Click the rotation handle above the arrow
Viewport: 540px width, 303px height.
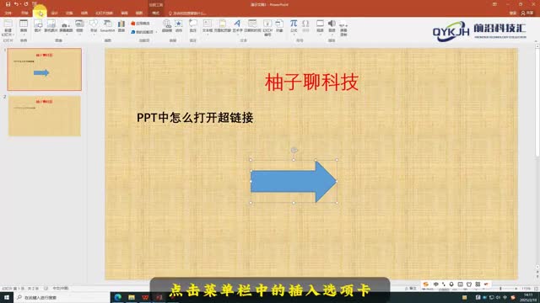[294, 150]
